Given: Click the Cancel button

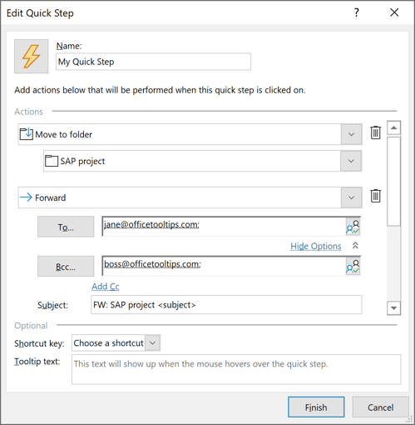Looking at the screenshot, I should [x=380, y=407].
